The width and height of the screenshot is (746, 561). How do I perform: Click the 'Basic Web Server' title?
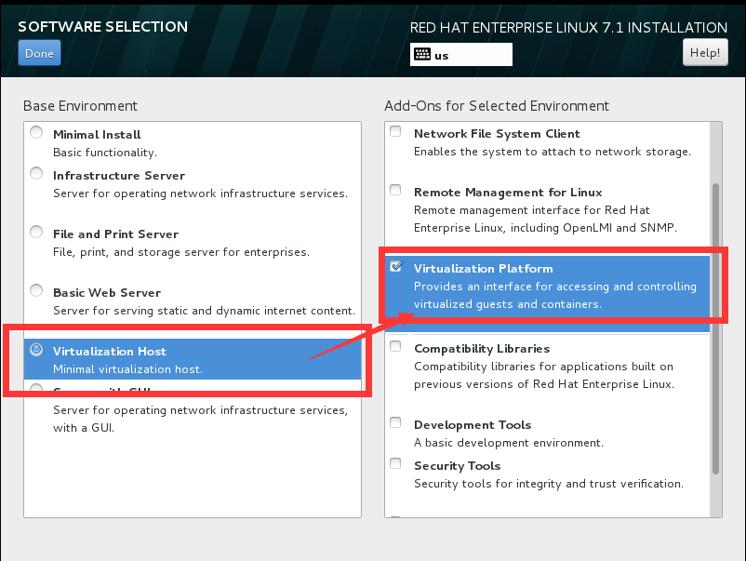107,293
